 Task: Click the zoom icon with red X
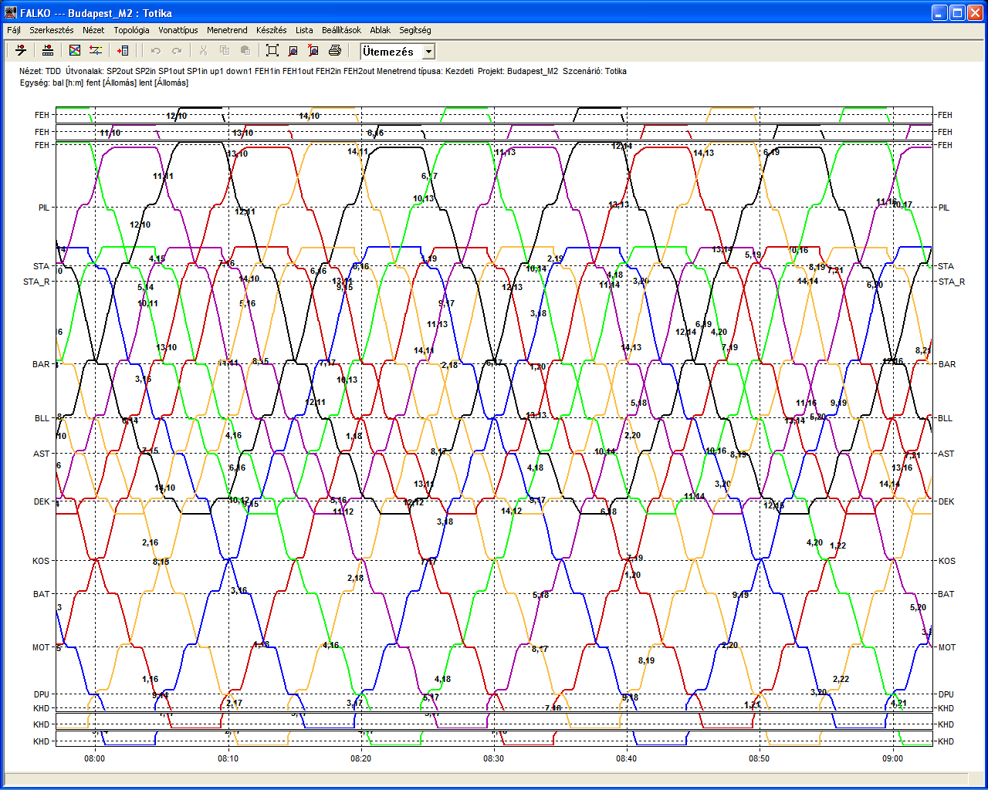pyautogui.click(x=313, y=51)
